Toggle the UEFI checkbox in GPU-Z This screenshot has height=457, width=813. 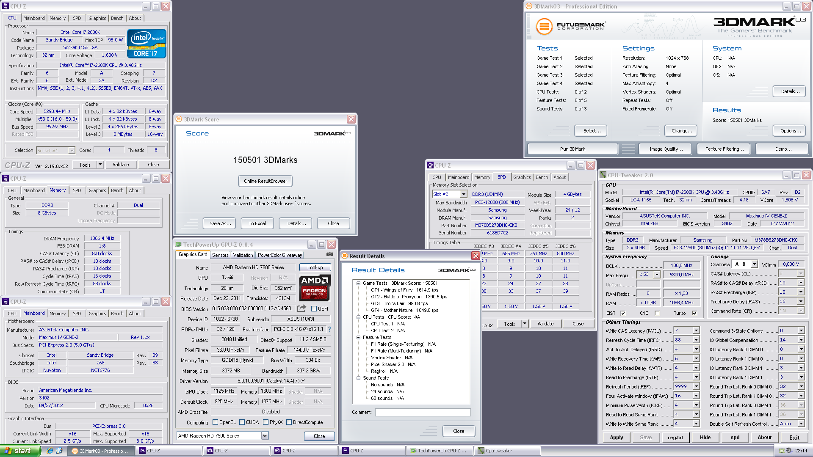click(x=314, y=309)
